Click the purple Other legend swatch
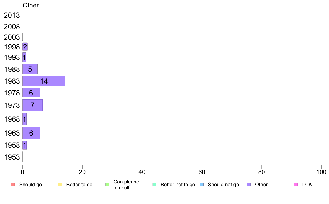Viewport: 329px width, 204px height. pos(249,185)
